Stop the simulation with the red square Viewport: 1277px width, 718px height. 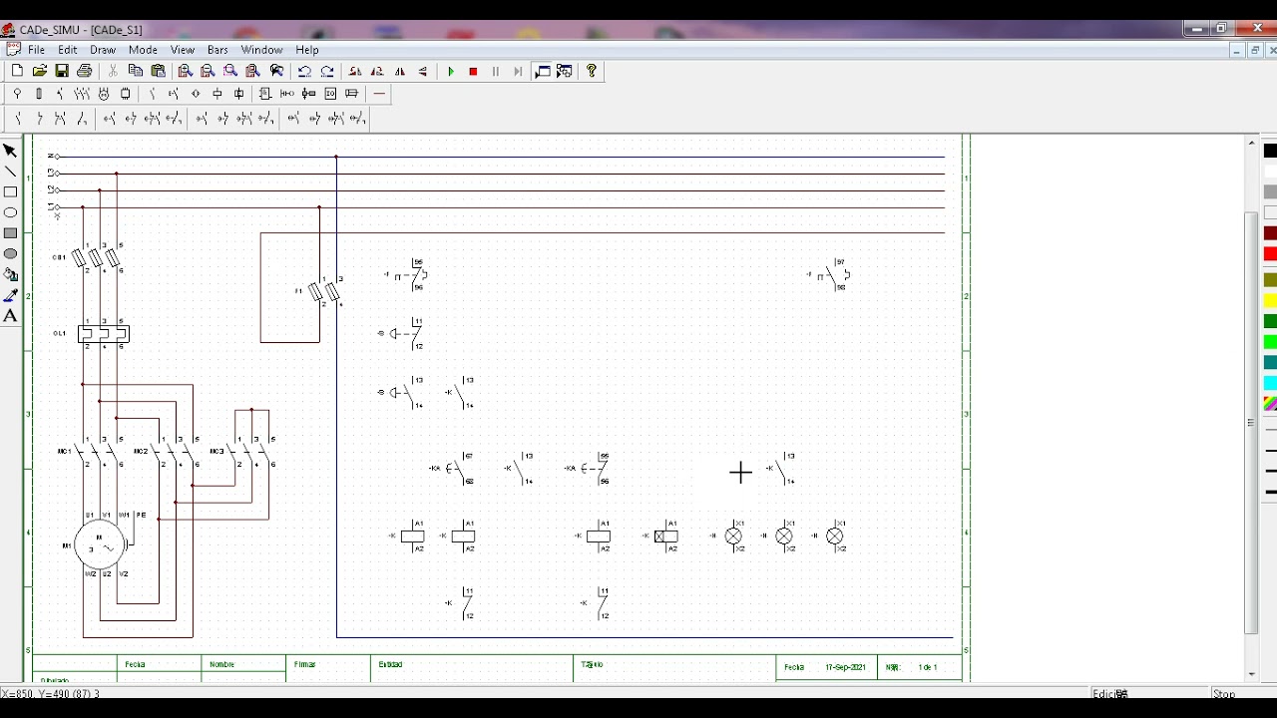click(x=474, y=71)
